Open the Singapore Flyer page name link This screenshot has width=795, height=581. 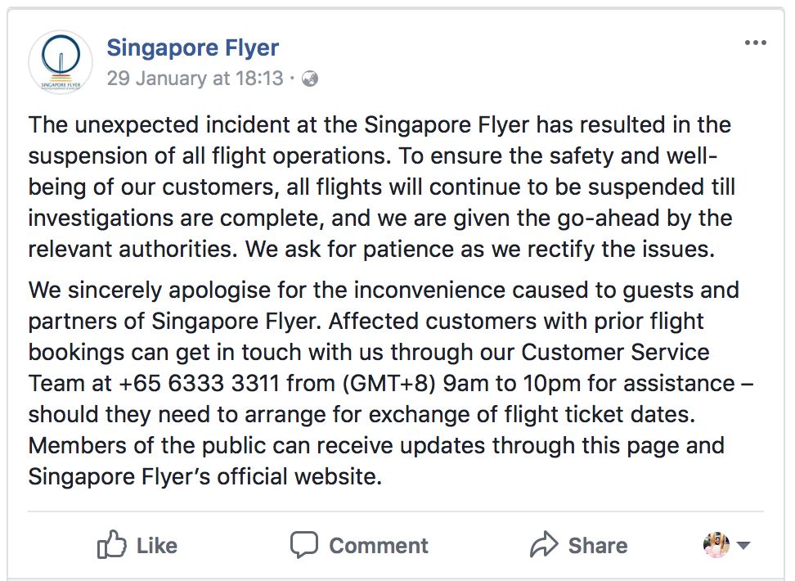192,47
